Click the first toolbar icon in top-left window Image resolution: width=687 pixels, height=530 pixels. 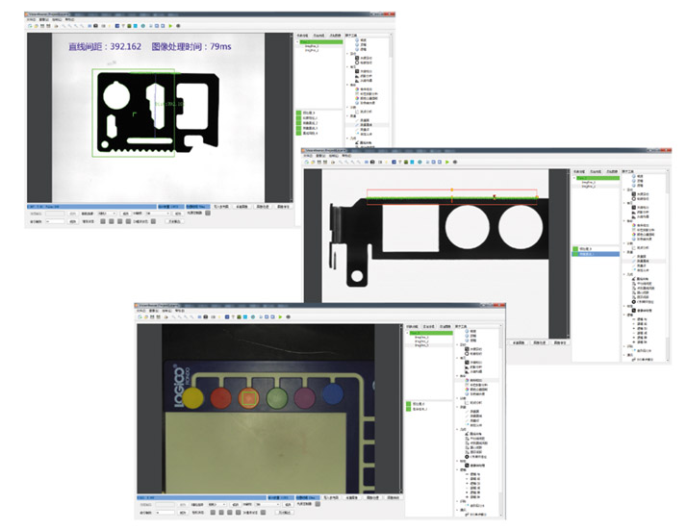click(31, 26)
